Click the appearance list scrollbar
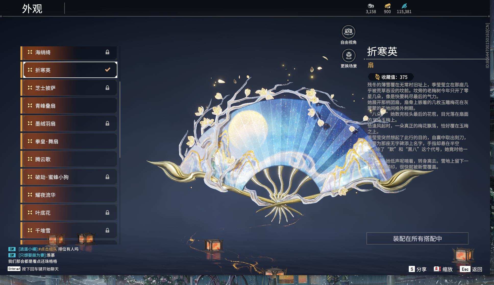 (x=120, y=120)
